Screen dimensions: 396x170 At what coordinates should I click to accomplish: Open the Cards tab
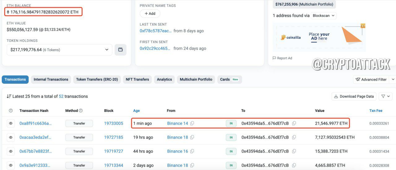pos(230,79)
